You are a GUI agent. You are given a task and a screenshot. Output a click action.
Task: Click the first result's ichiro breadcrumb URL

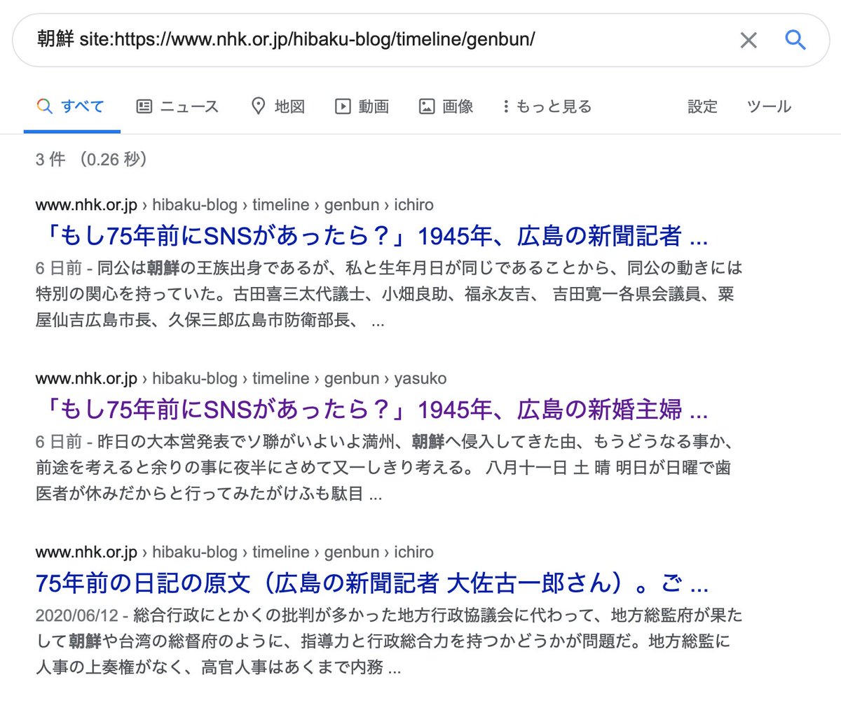point(235,204)
